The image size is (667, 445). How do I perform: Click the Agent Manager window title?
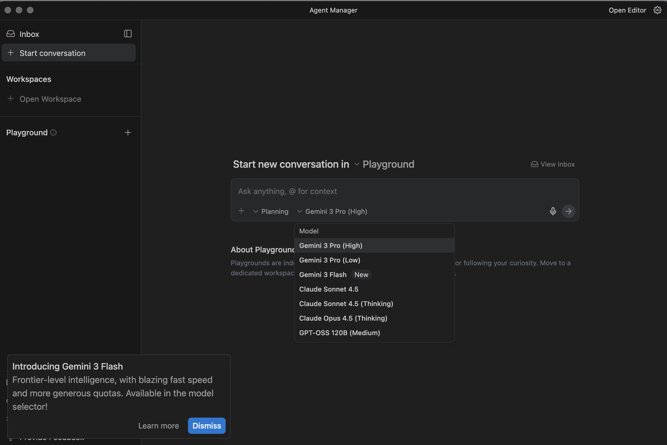click(x=333, y=10)
